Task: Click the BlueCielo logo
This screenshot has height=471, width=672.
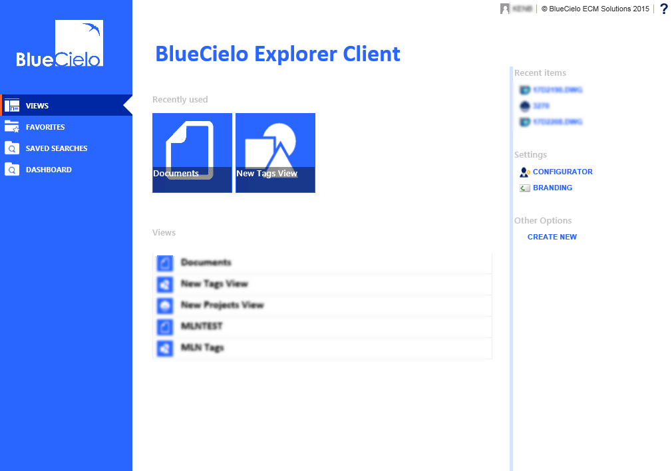Action: pos(60,43)
